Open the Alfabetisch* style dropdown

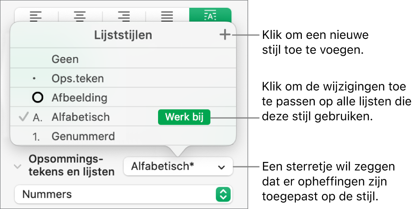[x=177, y=166]
